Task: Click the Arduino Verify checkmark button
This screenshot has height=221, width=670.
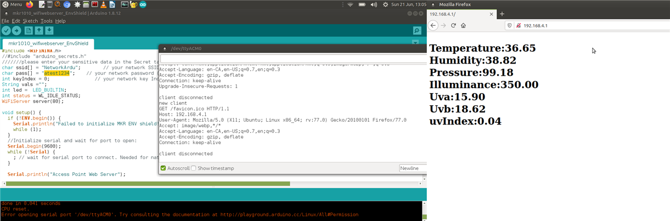Action: pyautogui.click(x=7, y=31)
